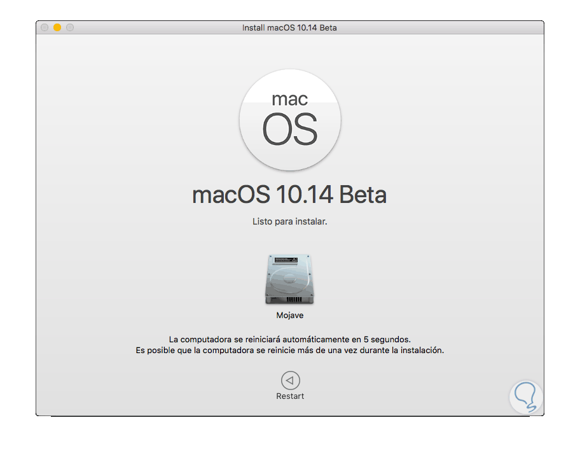Viewport: 580px width, 467px height.
Task: Click the circular Restart arrow icon
Action: click(x=291, y=380)
